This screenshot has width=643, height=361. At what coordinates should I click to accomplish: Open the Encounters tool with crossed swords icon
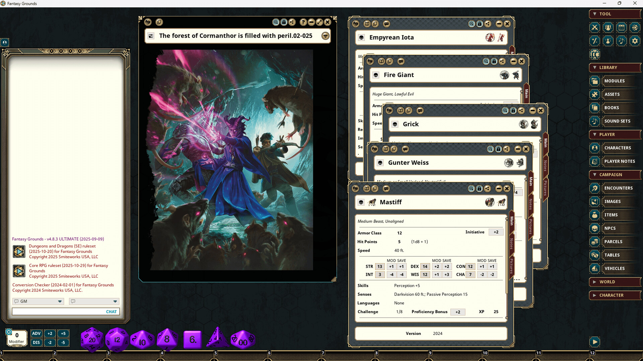pyautogui.click(x=594, y=27)
